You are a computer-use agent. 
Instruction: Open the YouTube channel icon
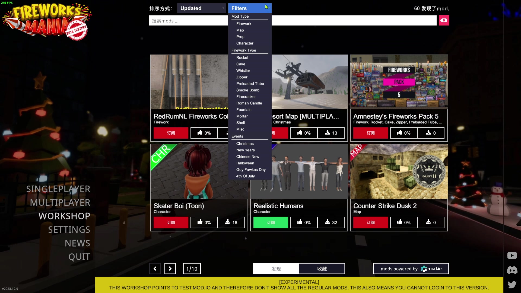pyautogui.click(x=512, y=255)
